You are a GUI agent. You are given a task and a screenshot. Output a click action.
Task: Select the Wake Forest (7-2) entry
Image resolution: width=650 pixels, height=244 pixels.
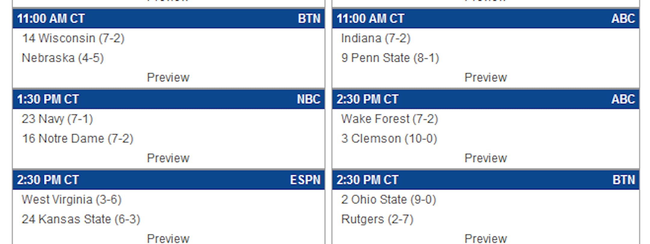(389, 119)
